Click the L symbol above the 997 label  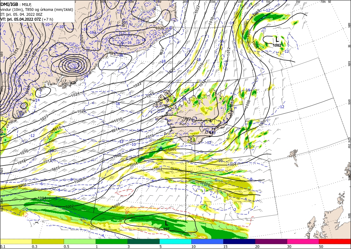tap(166, 223)
